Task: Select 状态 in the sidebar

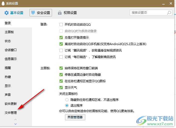Action: click(x=16, y=41)
